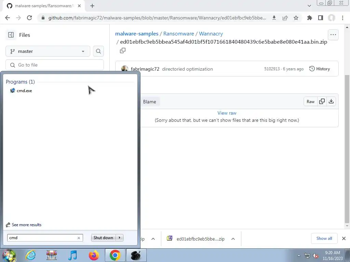Open the file's more options menu
350x262 pixels.
[333, 35]
